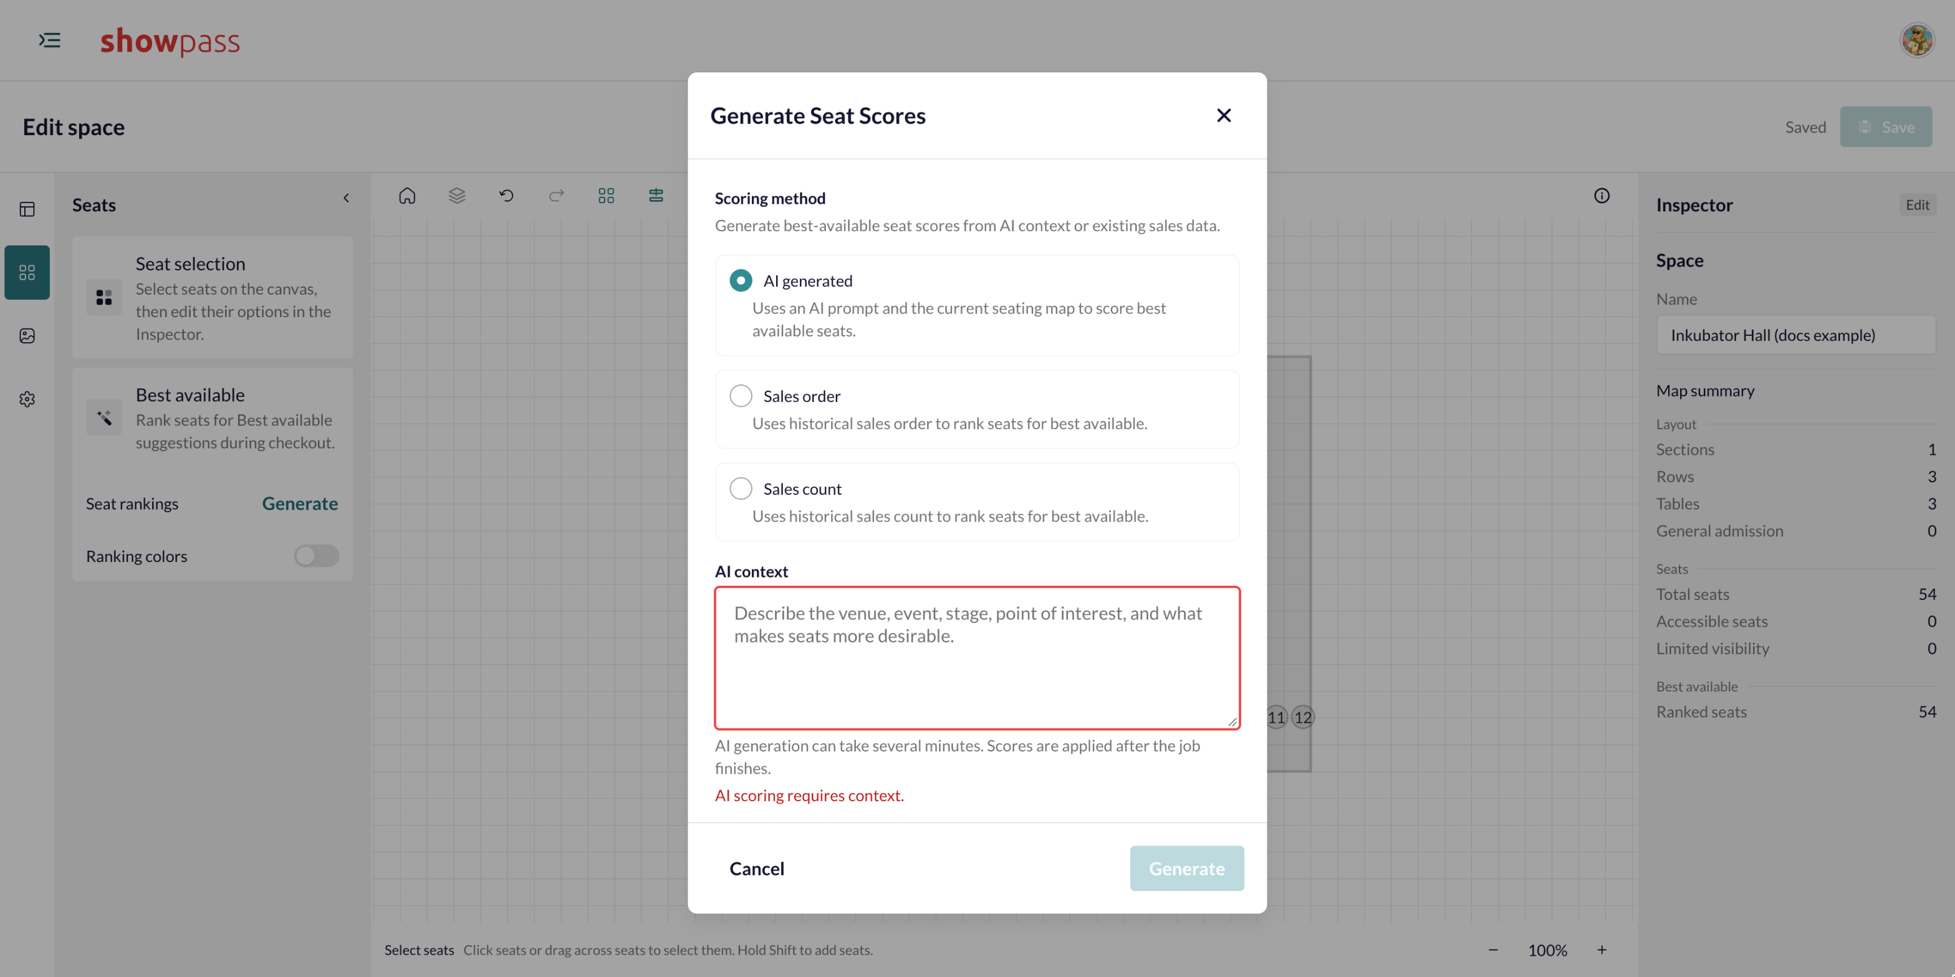Click the Save button
This screenshot has height=977, width=1955.
[1885, 126]
